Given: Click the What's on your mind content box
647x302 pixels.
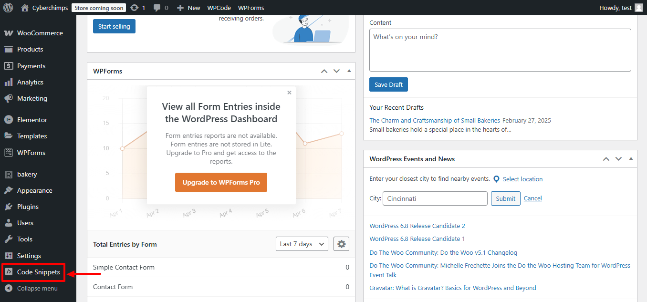Looking at the screenshot, I should (500, 50).
